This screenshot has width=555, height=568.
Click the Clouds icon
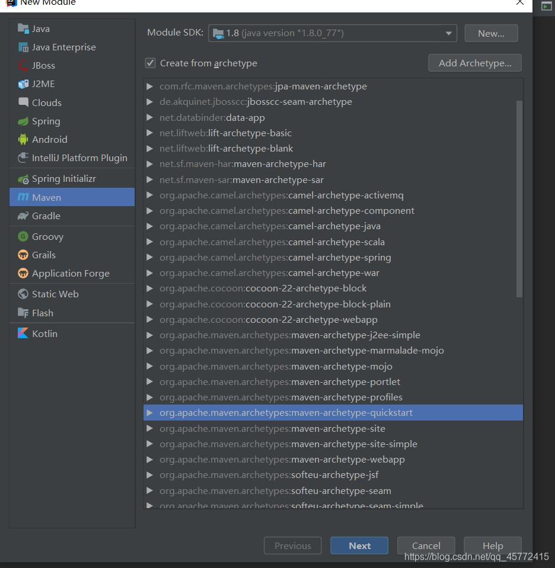click(x=23, y=102)
